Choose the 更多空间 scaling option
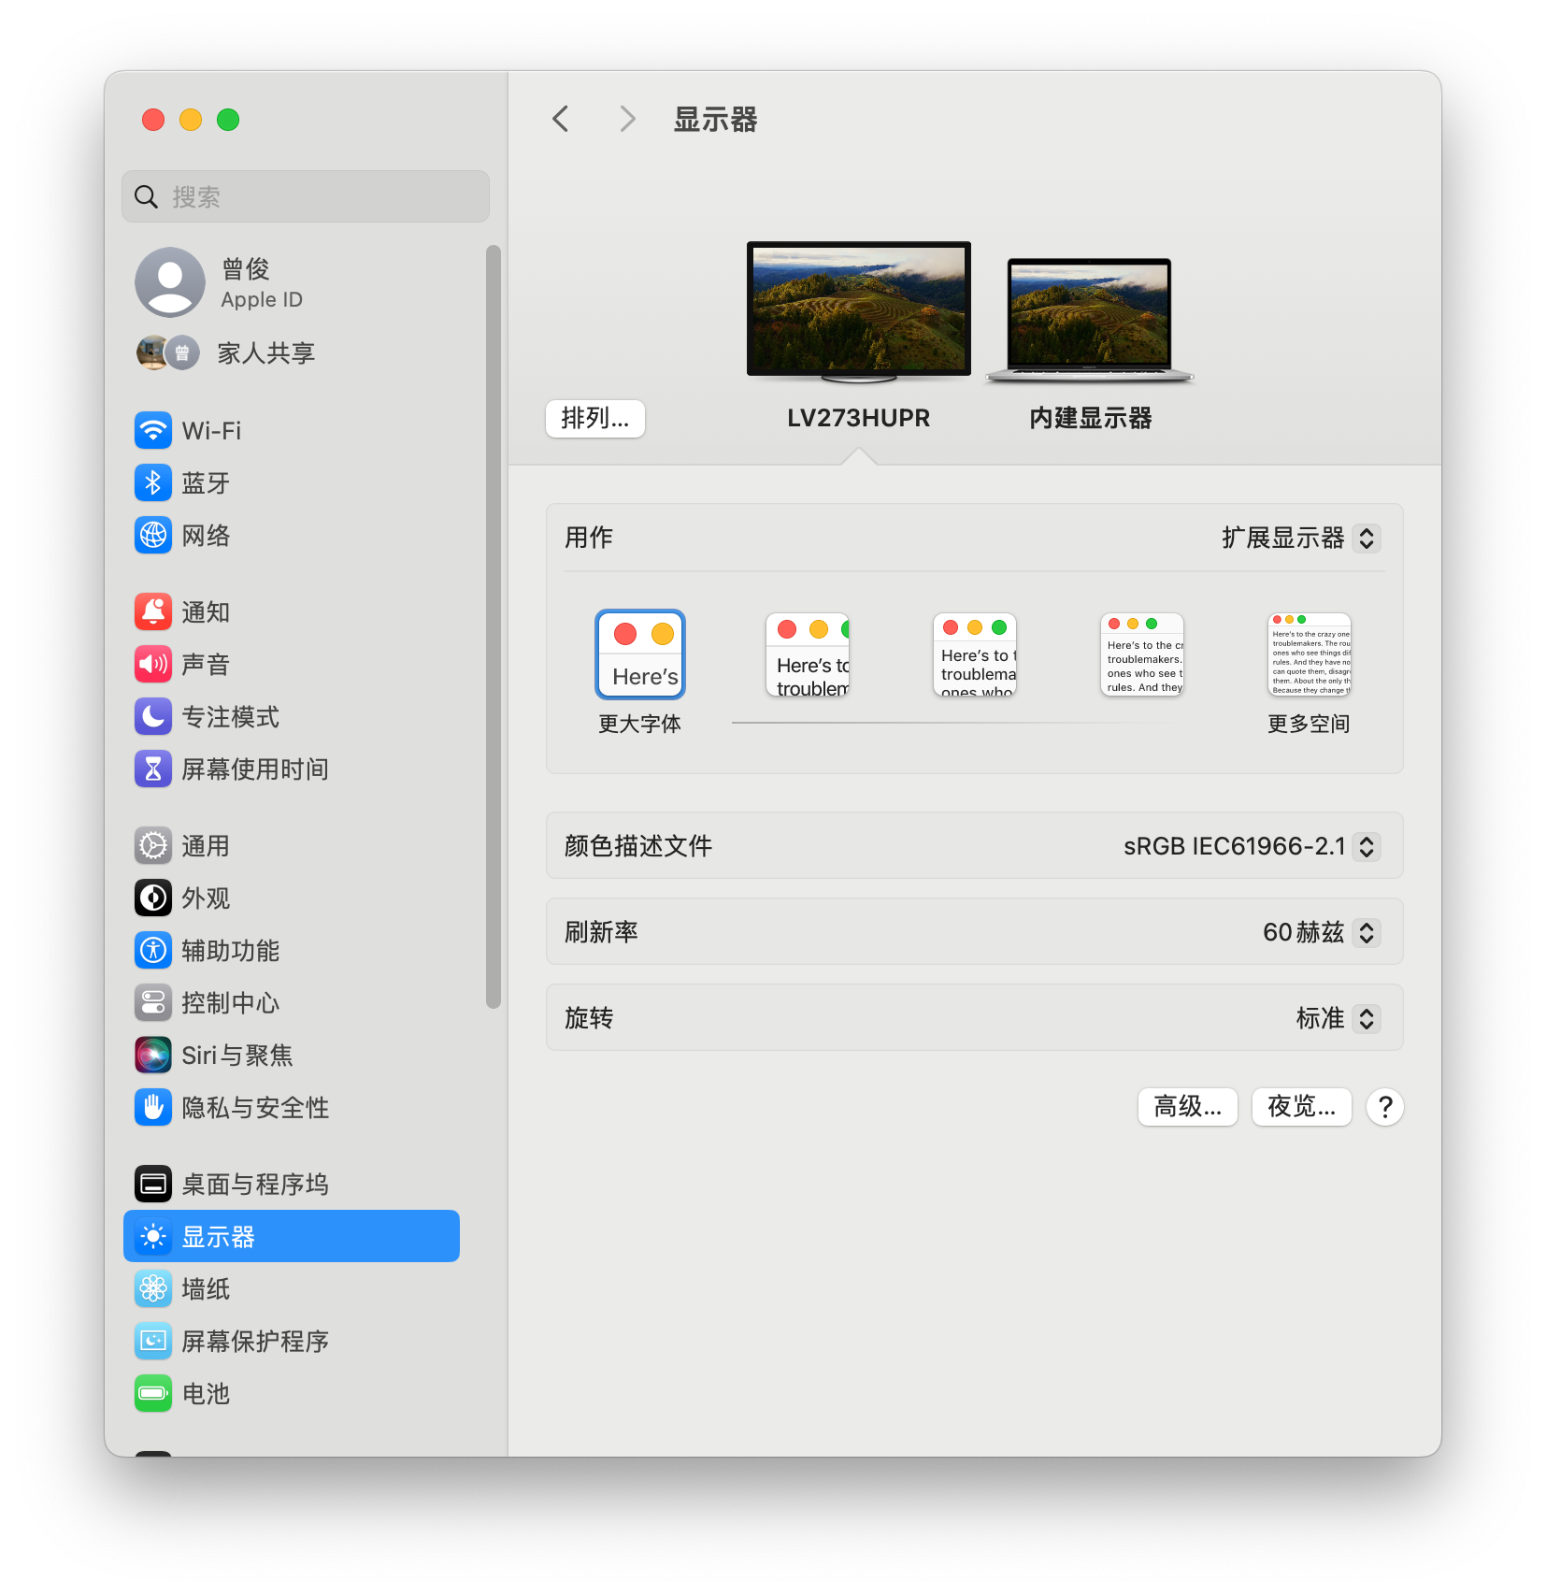 point(1309,654)
